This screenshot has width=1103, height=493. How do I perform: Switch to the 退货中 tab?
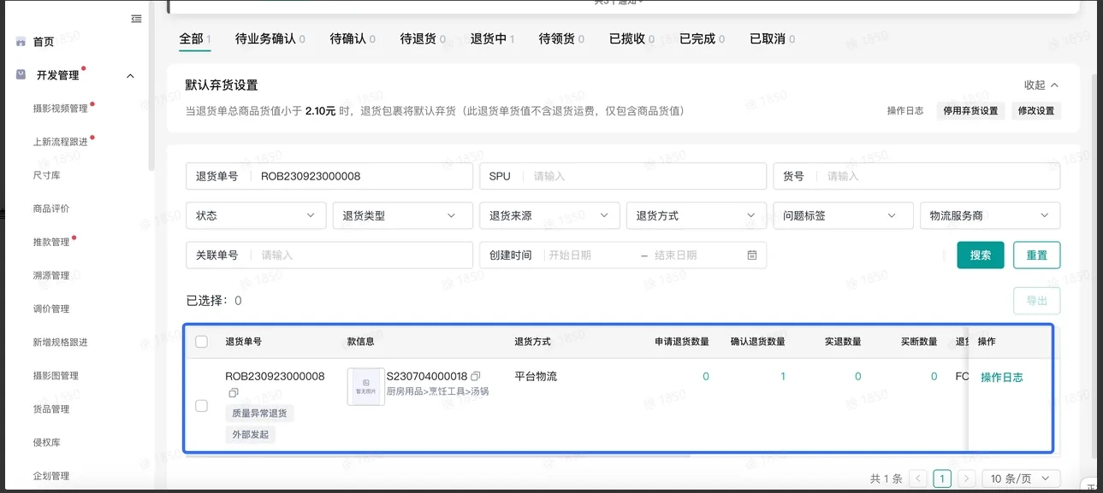493,38
